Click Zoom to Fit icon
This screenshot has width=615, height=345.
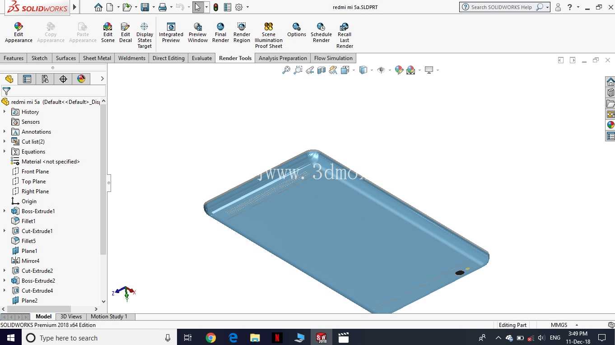(286, 70)
